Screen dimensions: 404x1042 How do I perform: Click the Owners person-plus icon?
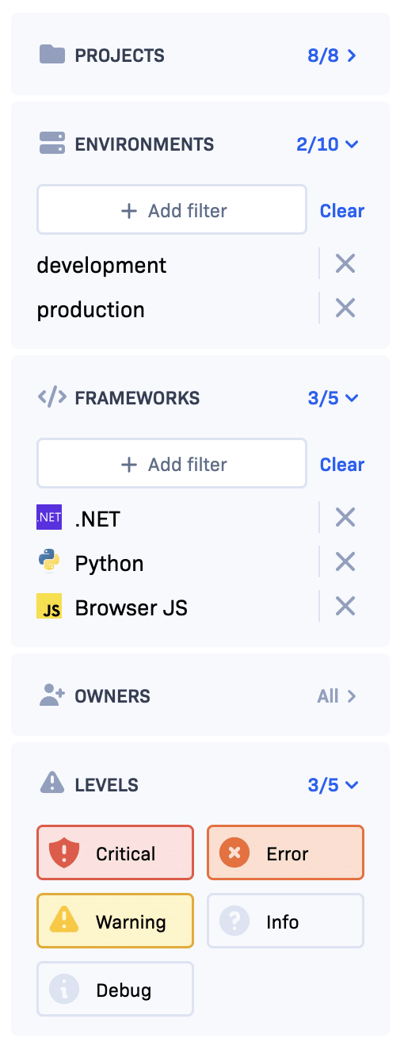51,695
